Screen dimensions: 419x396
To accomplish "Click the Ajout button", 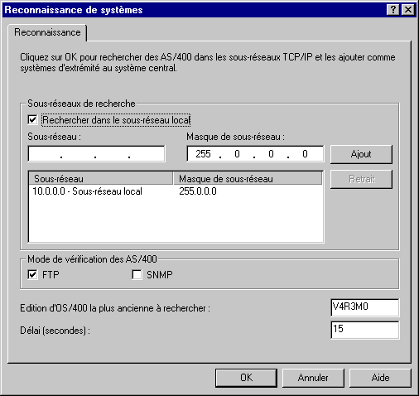I will tap(361, 154).
